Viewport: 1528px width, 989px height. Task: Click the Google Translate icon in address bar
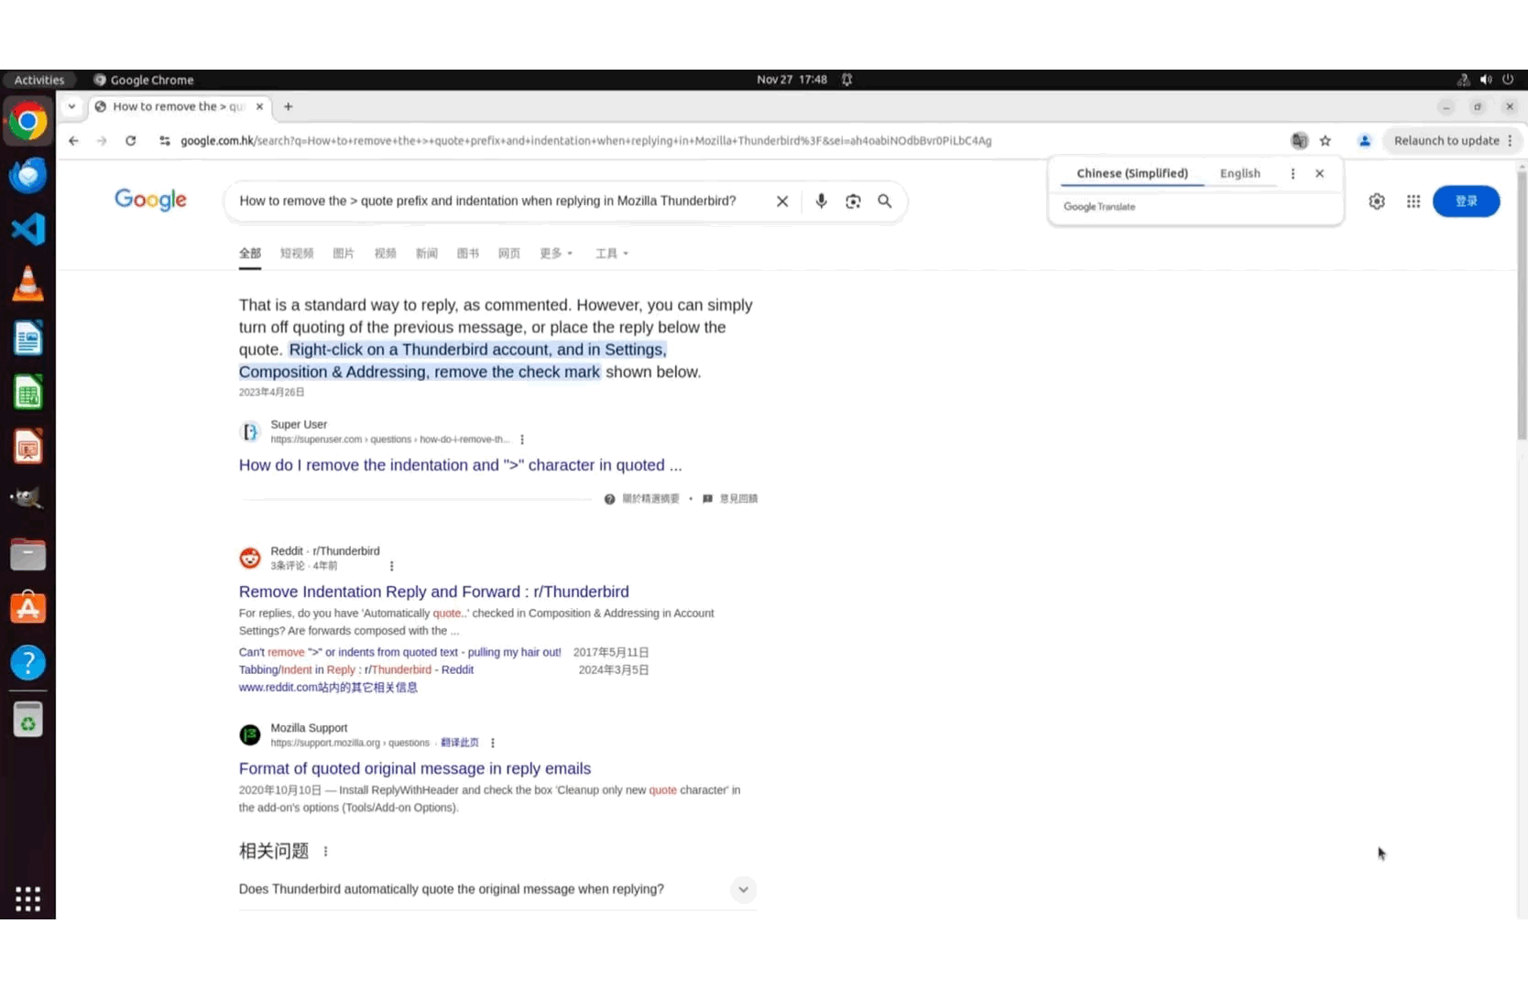[1299, 141]
